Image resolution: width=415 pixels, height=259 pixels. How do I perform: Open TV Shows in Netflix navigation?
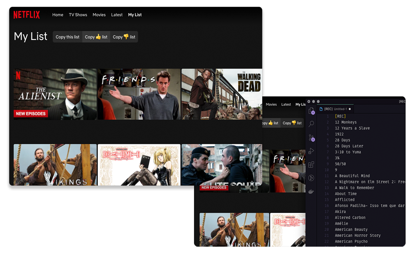[x=78, y=15]
